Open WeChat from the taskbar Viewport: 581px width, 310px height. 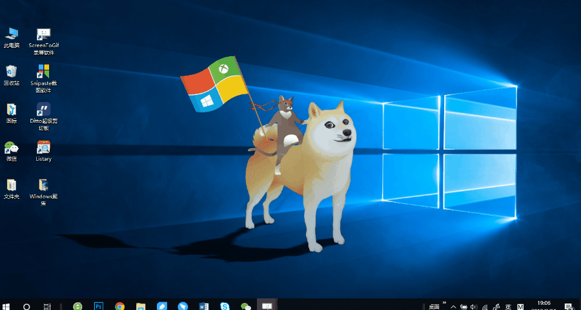pos(246,306)
